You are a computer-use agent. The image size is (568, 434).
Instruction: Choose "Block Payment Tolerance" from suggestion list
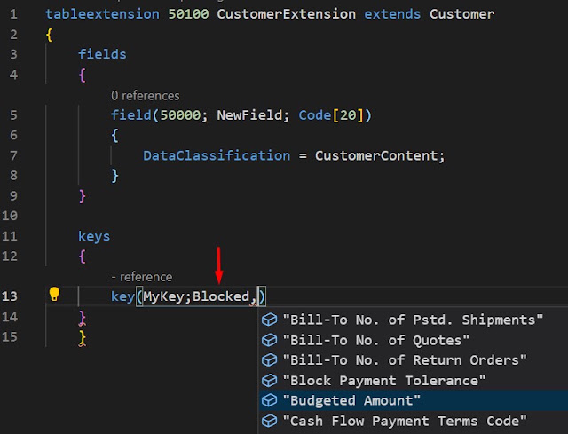pos(413,381)
